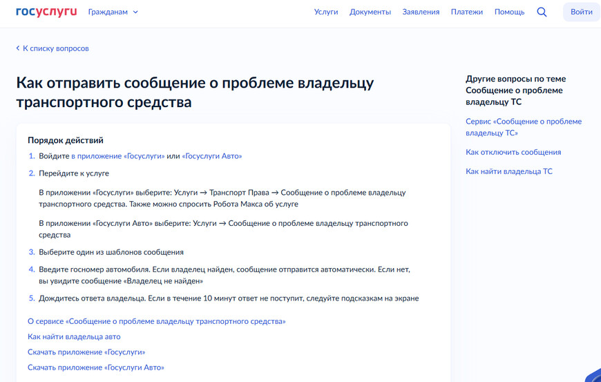The width and height of the screenshot is (601, 382).
Task: Click the Госуслуги logo
Action: point(46,12)
